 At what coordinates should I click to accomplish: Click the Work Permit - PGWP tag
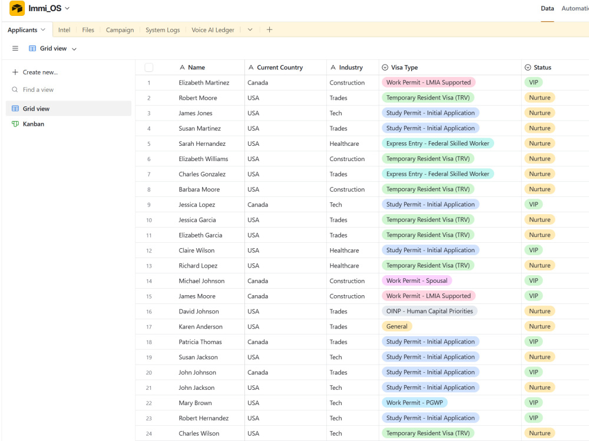[414, 403]
